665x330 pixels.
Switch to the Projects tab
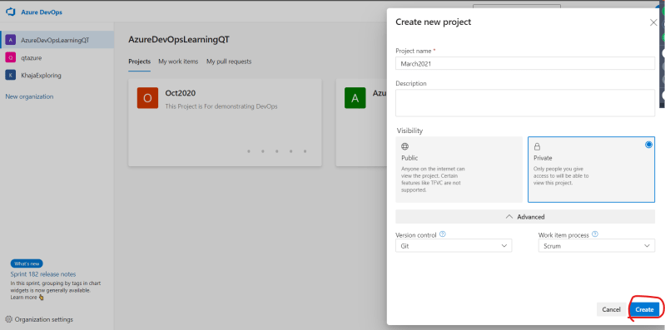[x=140, y=62]
